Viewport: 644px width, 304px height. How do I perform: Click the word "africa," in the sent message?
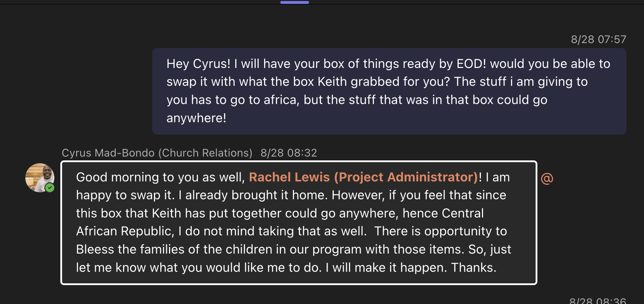click(281, 100)
